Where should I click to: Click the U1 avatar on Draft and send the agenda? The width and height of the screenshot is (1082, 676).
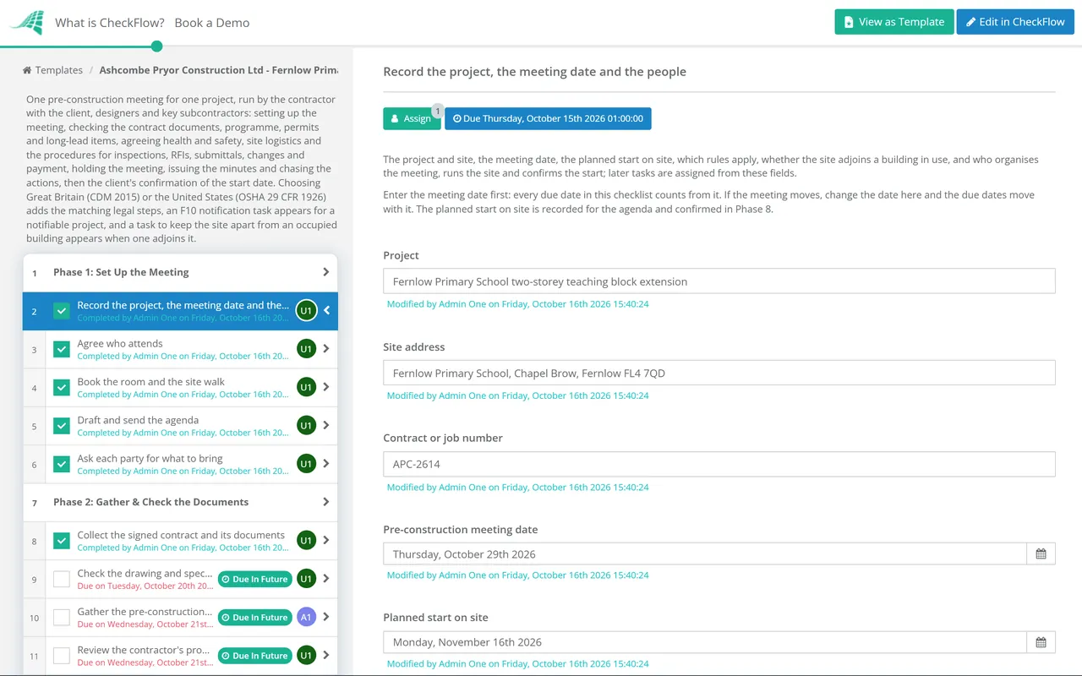[x=306, y=425]
